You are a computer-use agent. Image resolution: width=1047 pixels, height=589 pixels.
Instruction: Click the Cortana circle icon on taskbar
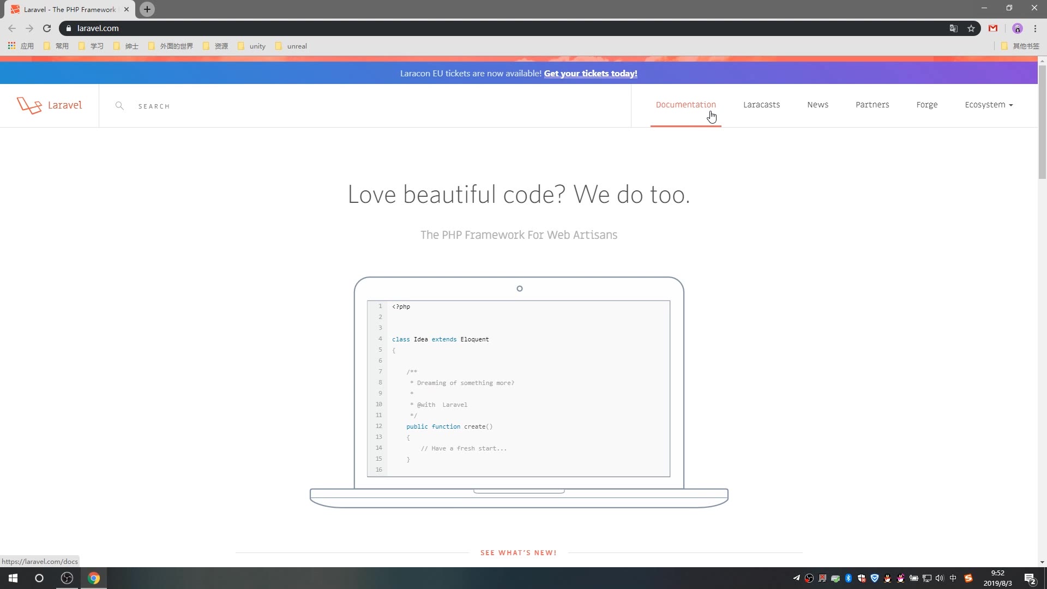tap(39, 578)
